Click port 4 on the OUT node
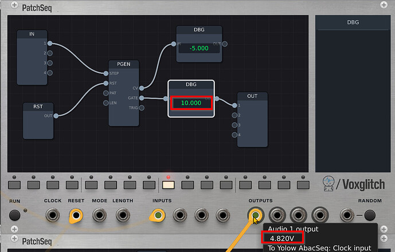The height and width of the screenshot is (252, 395). 234,135
